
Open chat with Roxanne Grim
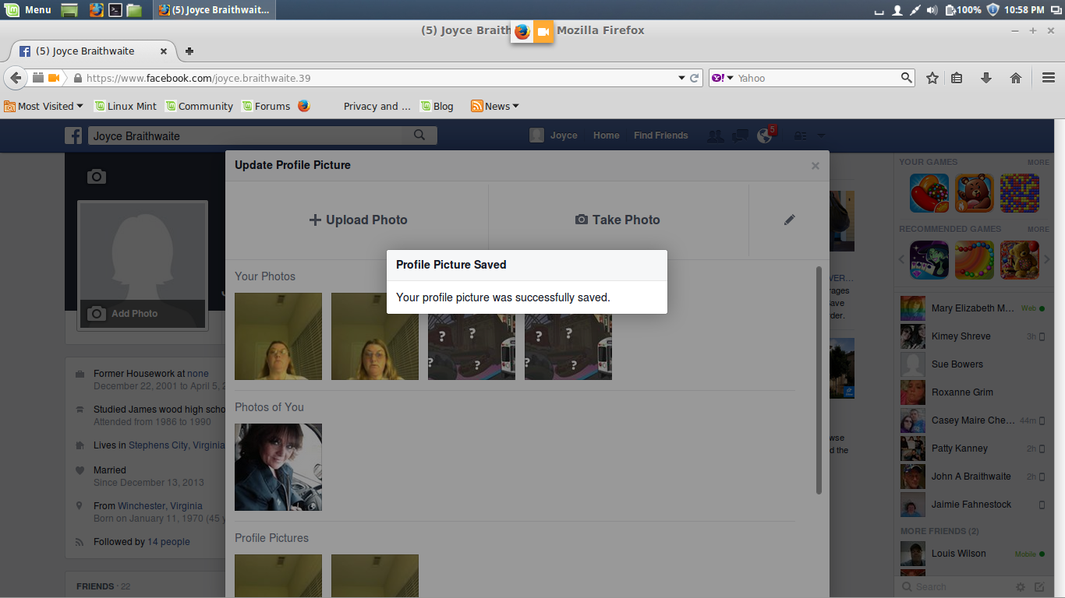tap(972, 392)
